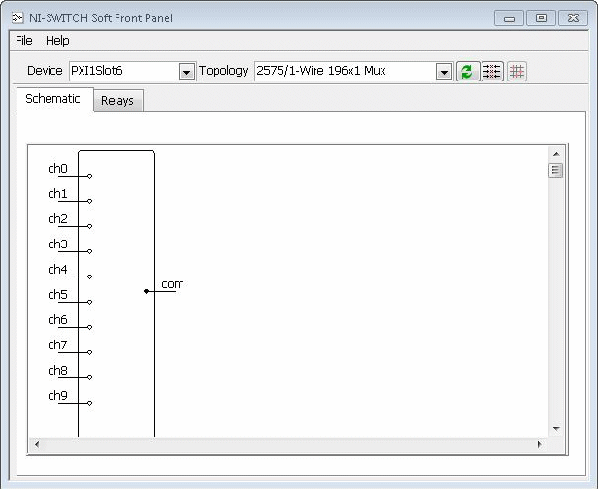Click the vertical scrollbar up arrow
This screenshot has width=598, height=489.
556,154
